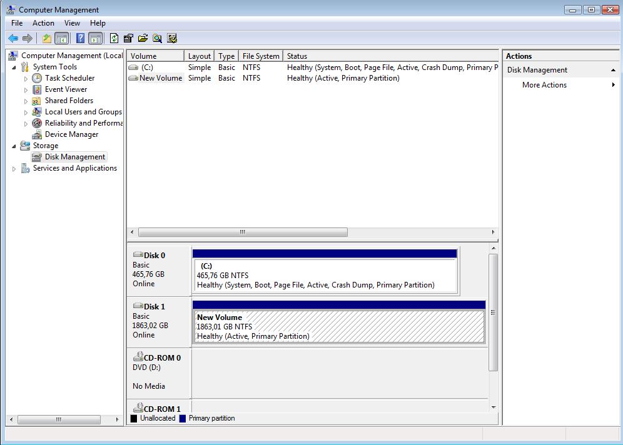Image resolution: width=623 pixels, height=445 pixels.
Task: Click the Device Manager icon
Action: pyautogui.click(x=37, y=134)
